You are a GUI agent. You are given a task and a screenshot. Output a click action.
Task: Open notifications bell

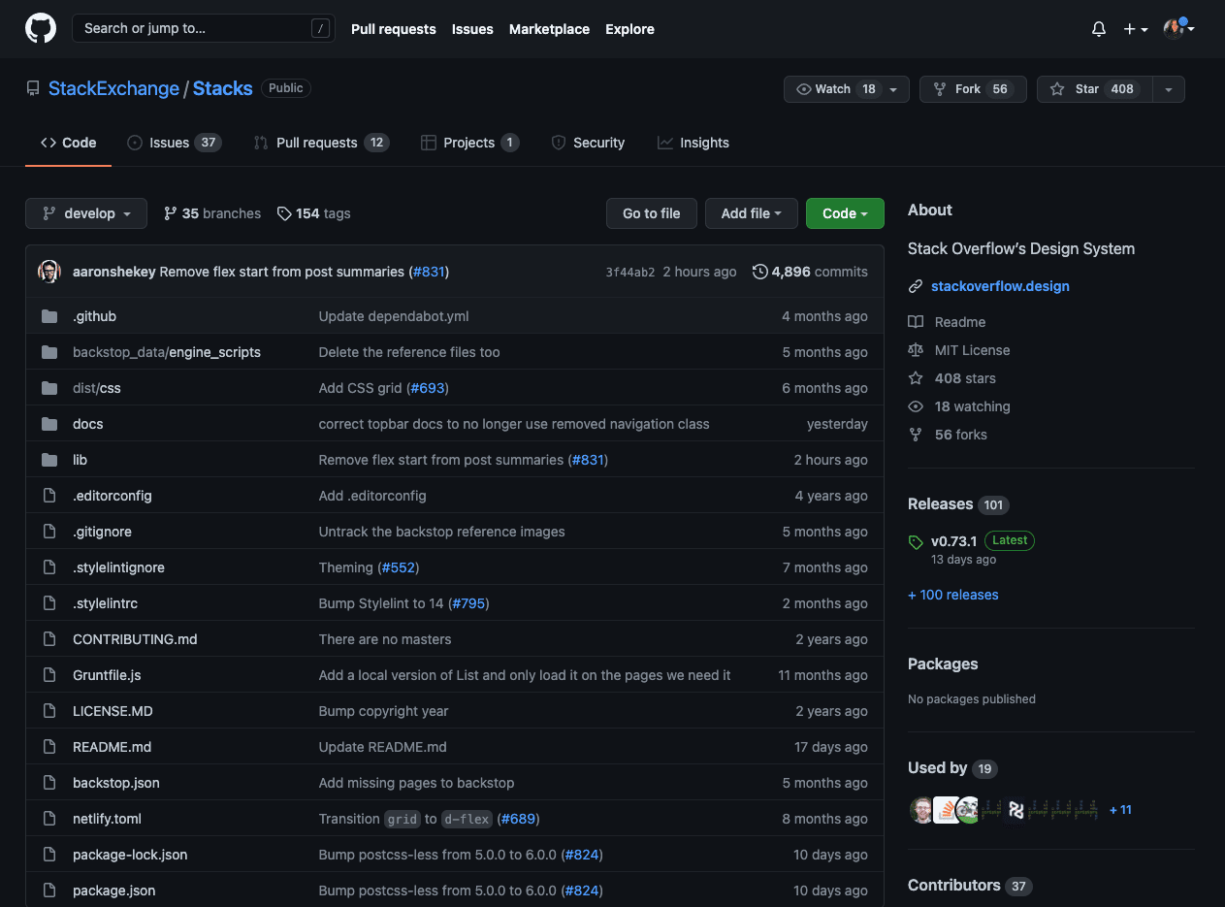(1099, 29)
